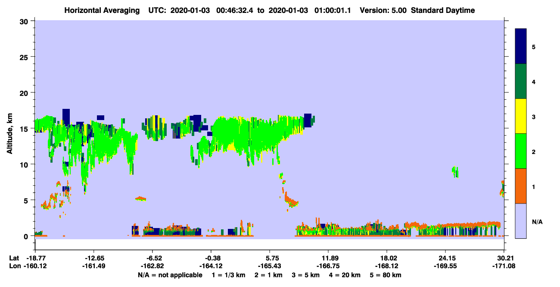The image size is (560, 287).
Task: Click the legend text 'N/A = not applicable'
Action: (x=170, y=275)
